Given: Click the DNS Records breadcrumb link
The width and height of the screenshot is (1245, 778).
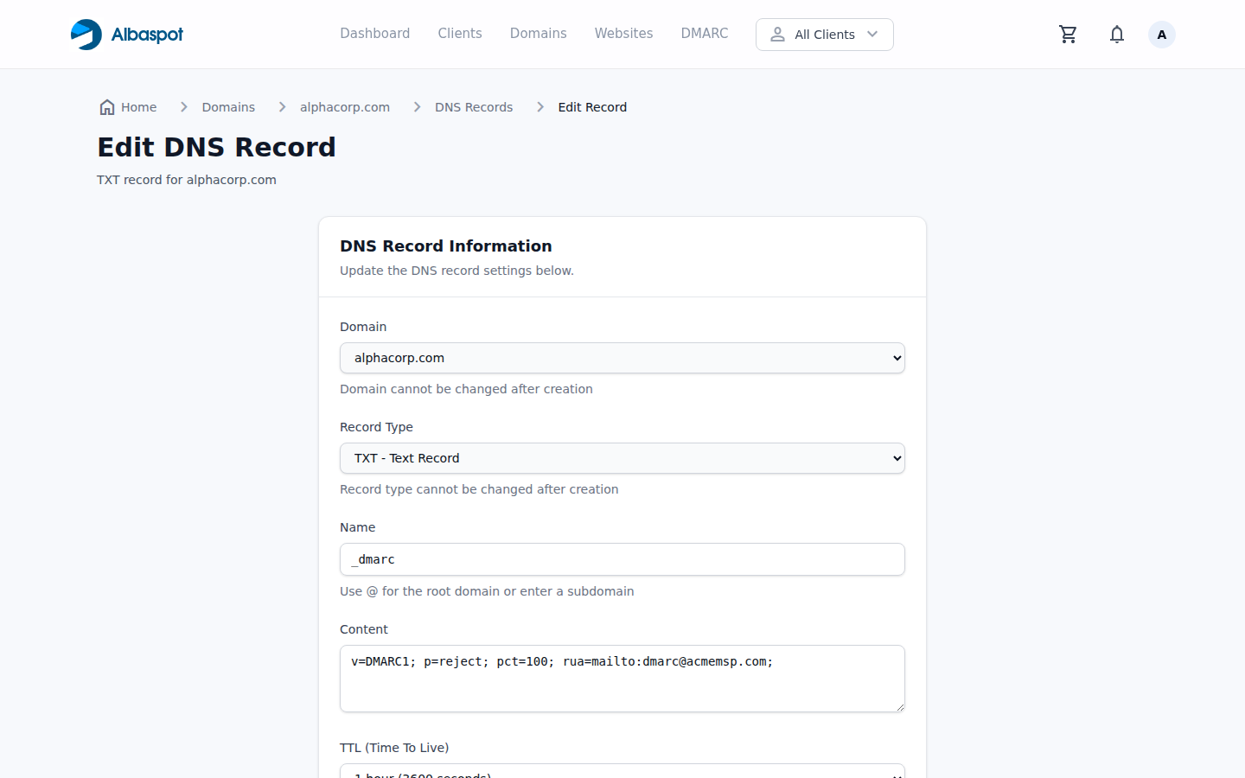Looking at the screenshot, I should click(474, 106).
